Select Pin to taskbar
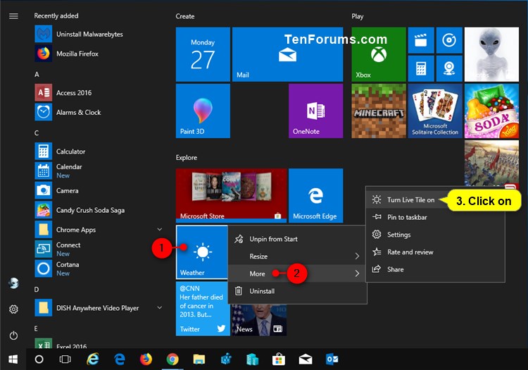This screenshot has width=528, height=370. (435, 217)
